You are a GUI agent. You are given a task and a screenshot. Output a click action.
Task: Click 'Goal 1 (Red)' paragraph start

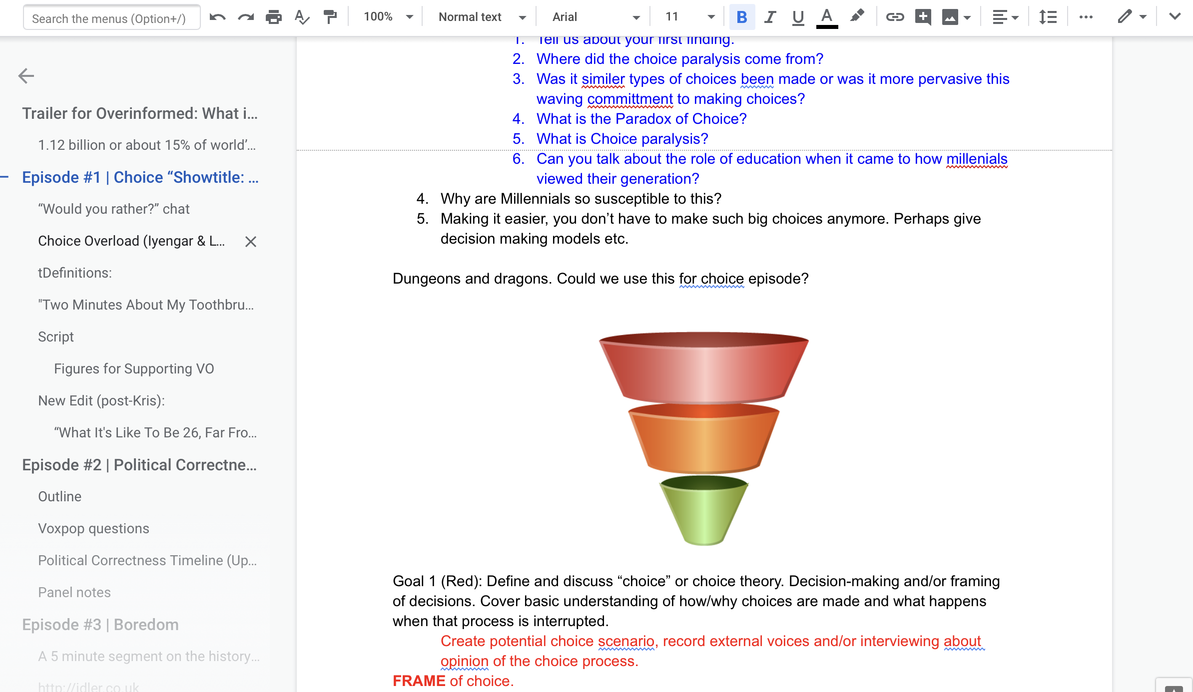[437, 581]
